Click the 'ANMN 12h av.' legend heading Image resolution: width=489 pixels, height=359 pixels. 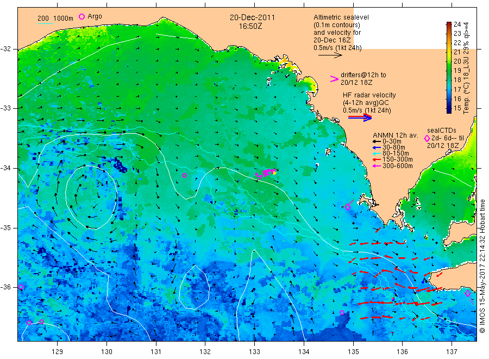pyautogui.click(x=396, y=135)
